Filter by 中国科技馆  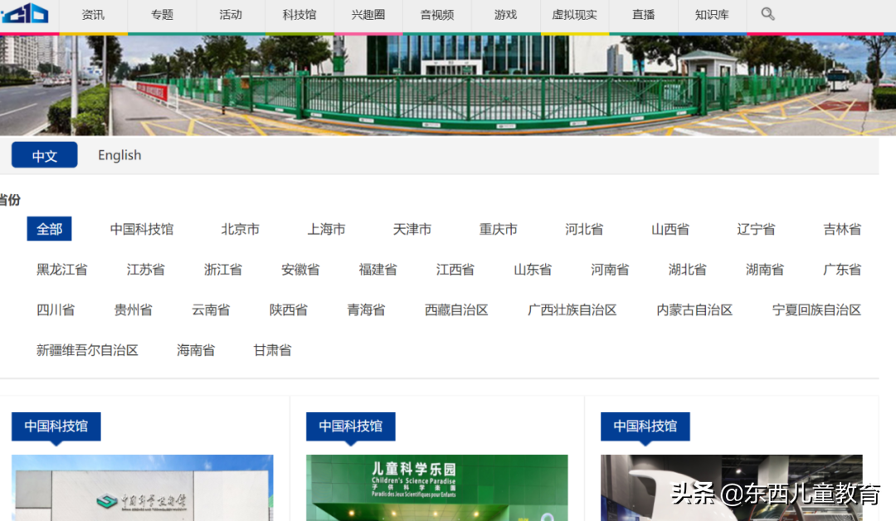141,229
